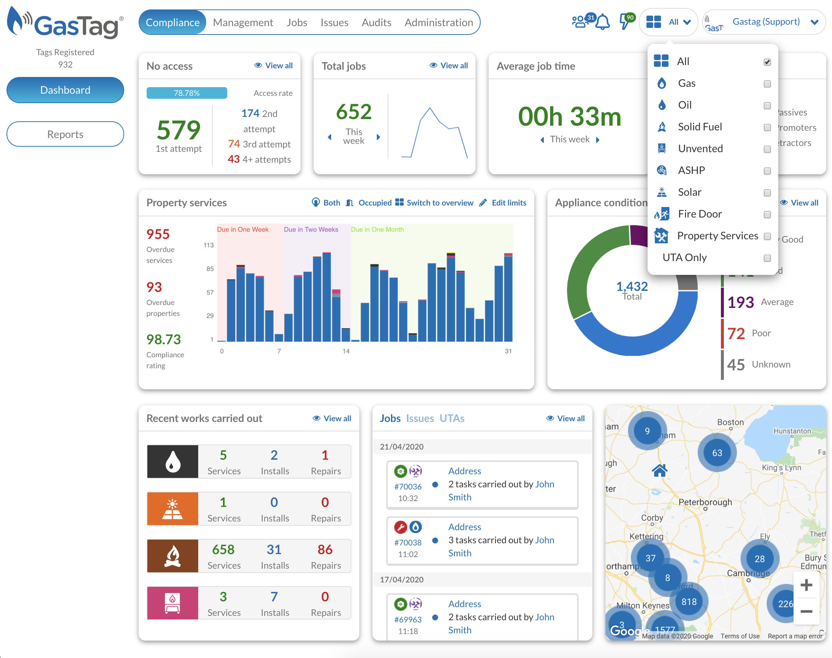Toggle the Occupied filter in Property services

368,203
